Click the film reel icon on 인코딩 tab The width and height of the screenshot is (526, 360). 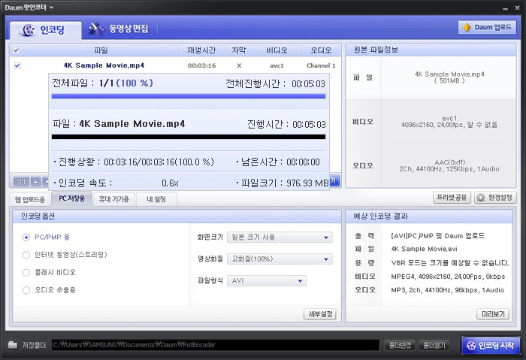28,29
